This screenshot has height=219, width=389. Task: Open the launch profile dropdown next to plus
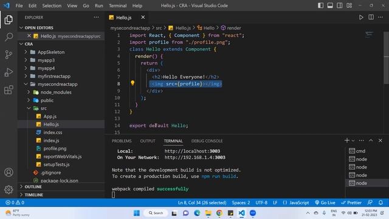353,141
